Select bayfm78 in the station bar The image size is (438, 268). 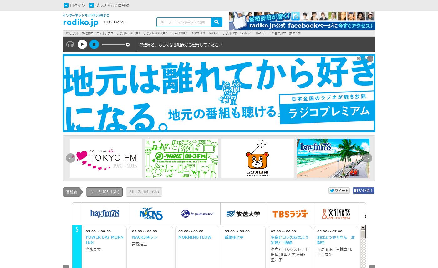[246, 33]
